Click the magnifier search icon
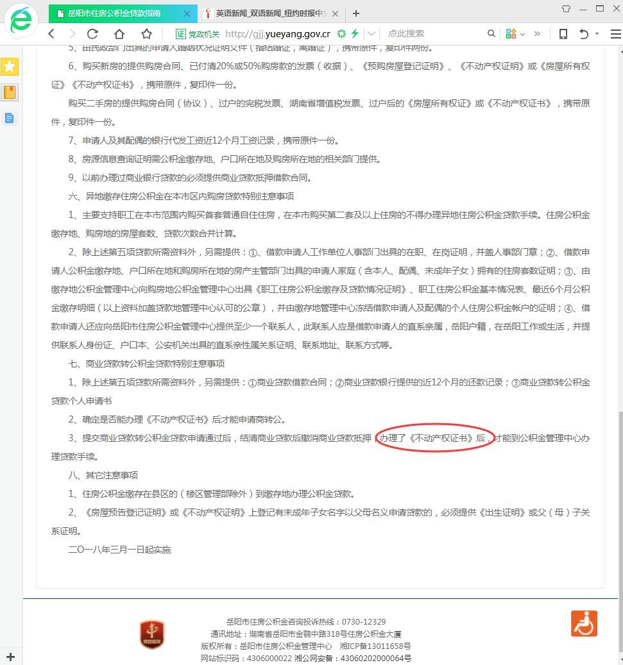Viewport: 623px width, 665px height. (x=491, y=34)
